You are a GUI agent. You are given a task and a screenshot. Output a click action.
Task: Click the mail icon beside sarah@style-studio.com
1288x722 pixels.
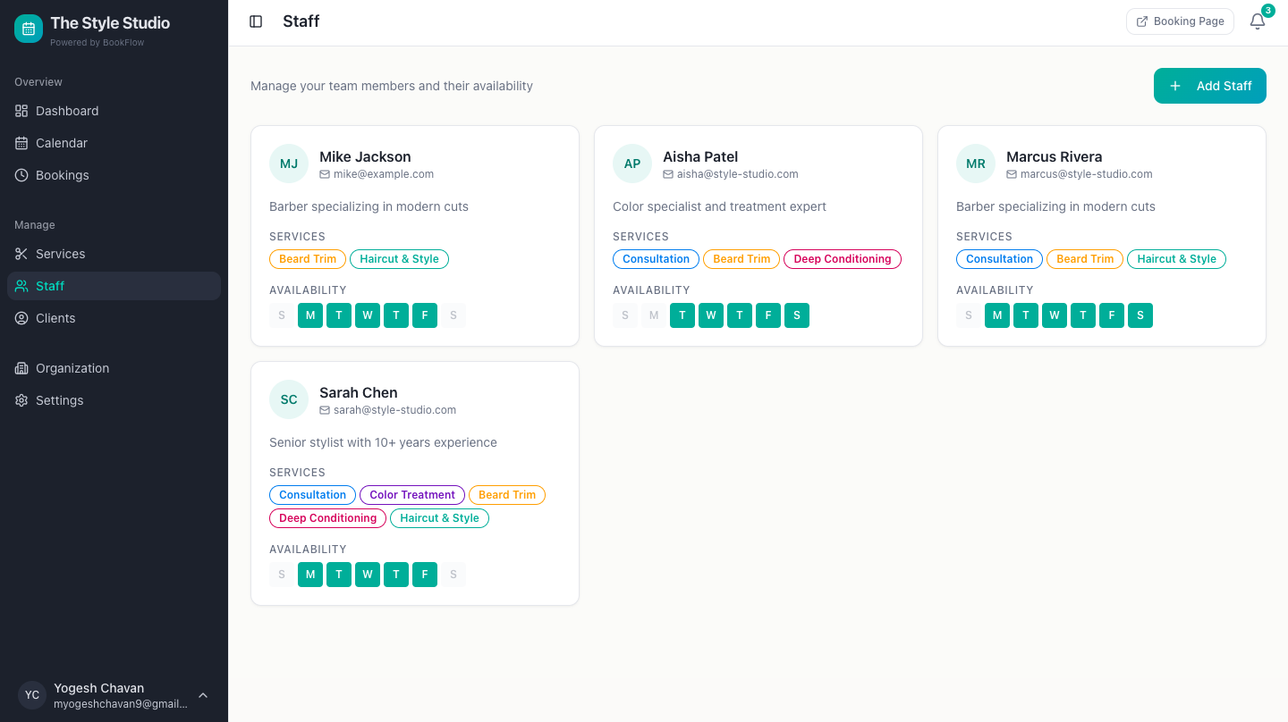(x=325, y=410)
